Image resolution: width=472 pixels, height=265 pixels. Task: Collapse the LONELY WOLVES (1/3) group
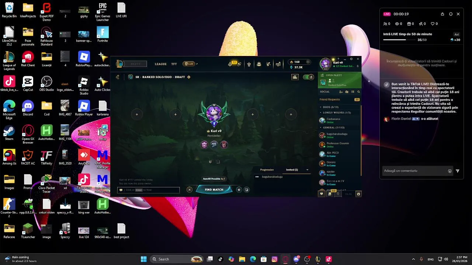click(321, 113)
